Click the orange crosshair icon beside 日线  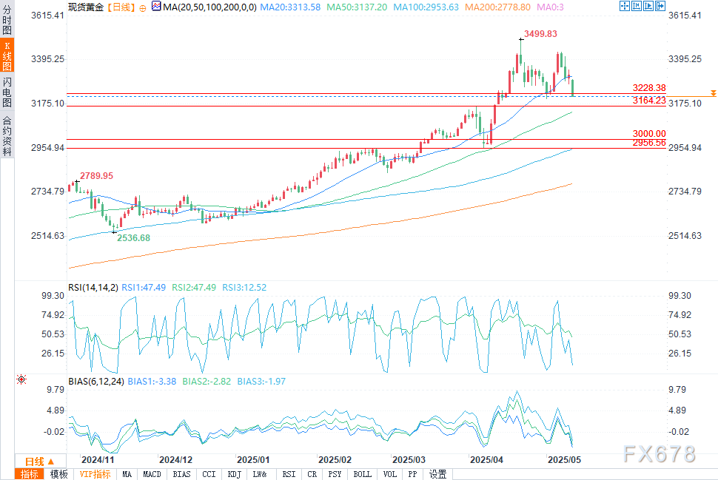[142, 7]
